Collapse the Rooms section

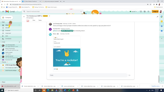click(1, 62)
